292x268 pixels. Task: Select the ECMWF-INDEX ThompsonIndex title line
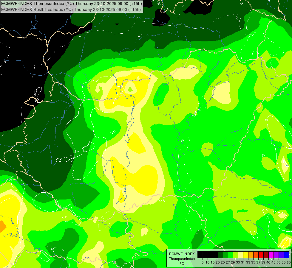[72, 4]
